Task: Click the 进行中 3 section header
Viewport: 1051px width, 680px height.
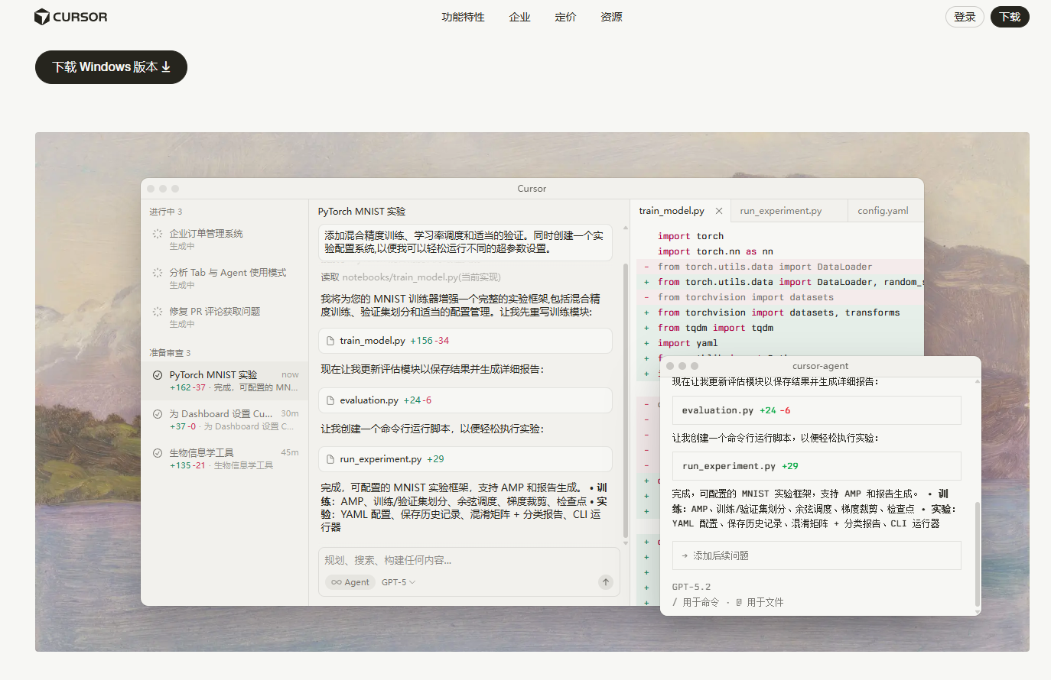Action: pos(166,212)
